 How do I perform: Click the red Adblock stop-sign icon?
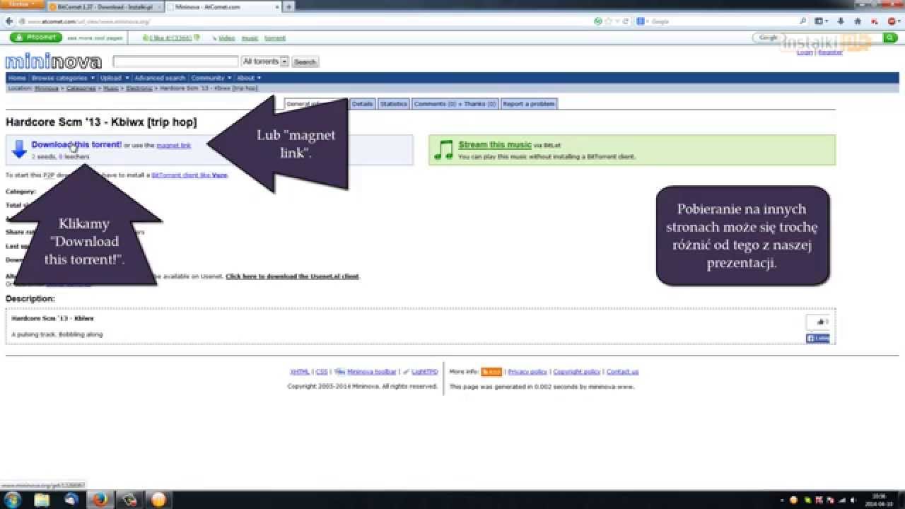(x=891, y=22)
